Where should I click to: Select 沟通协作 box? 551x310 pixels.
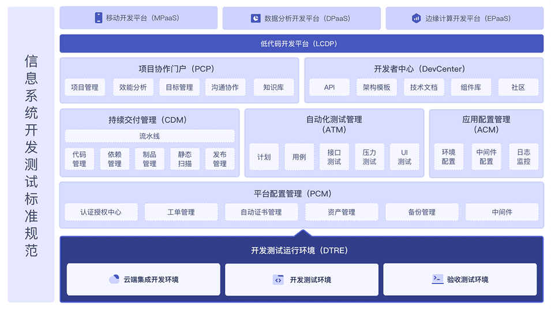[x=225, y=87]
